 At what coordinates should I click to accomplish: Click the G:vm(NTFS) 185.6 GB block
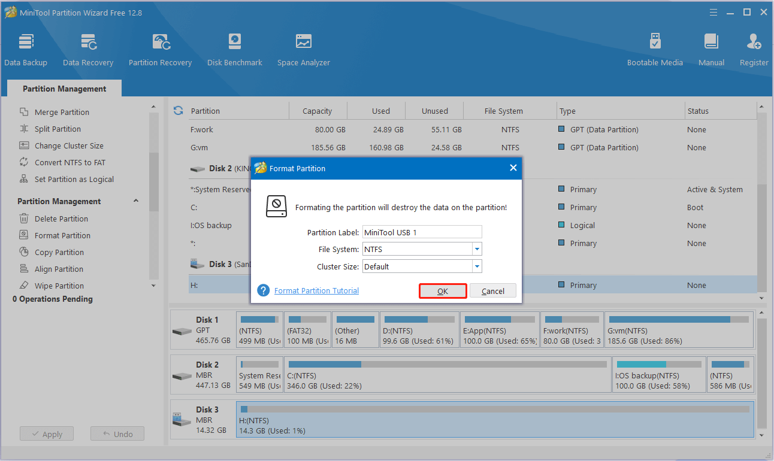(x=679, y=330)
